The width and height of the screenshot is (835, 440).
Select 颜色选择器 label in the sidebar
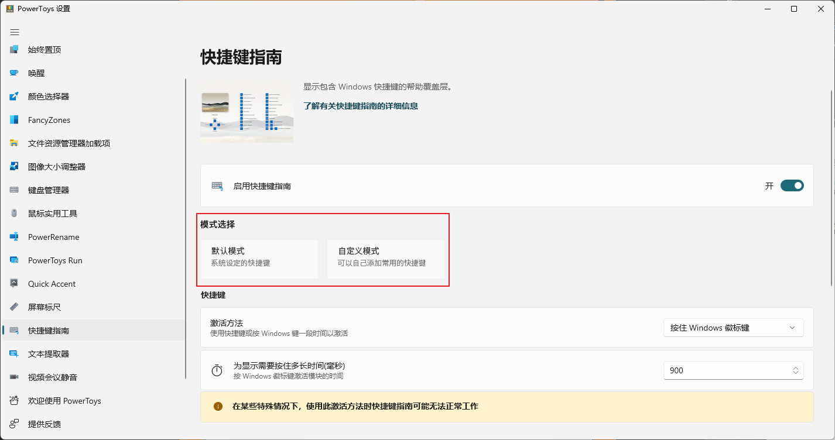pyautogui.click(x=49, y=97)
